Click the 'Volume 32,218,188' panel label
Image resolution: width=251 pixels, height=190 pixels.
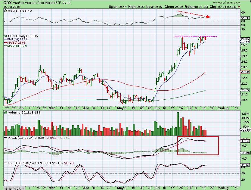(24, 112)
